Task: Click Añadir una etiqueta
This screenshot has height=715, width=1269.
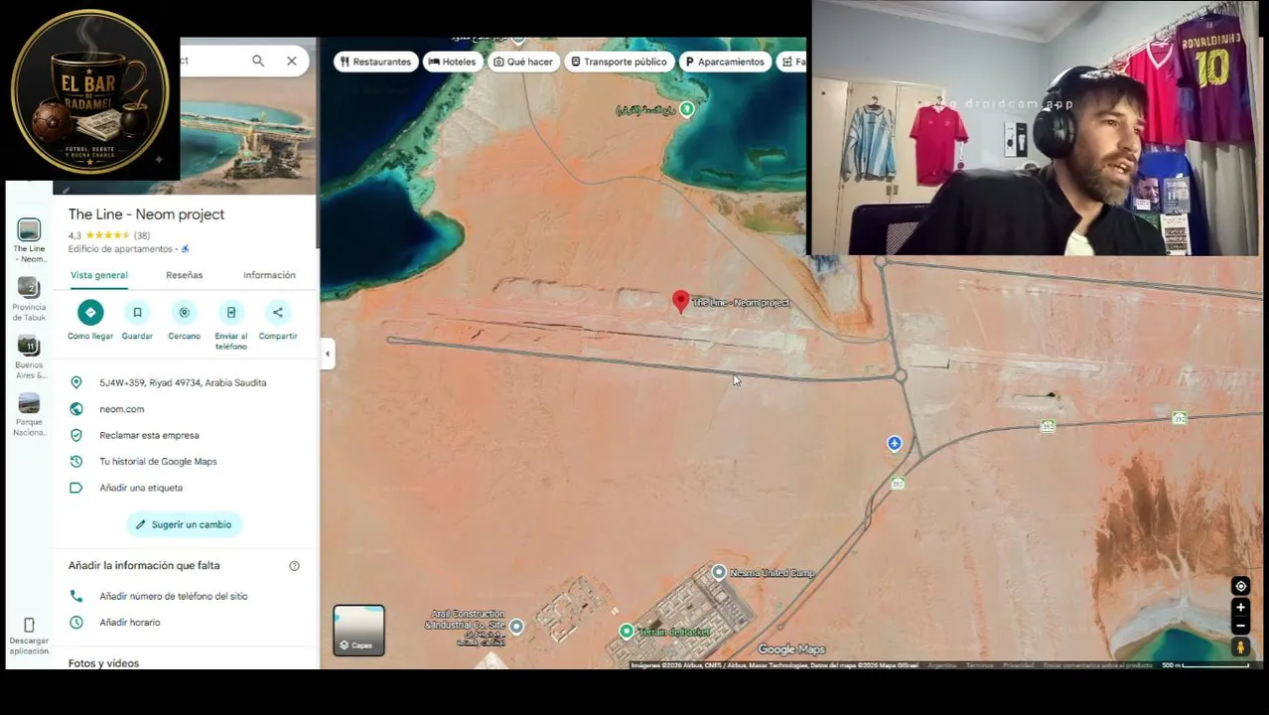Action: [141, 488]
